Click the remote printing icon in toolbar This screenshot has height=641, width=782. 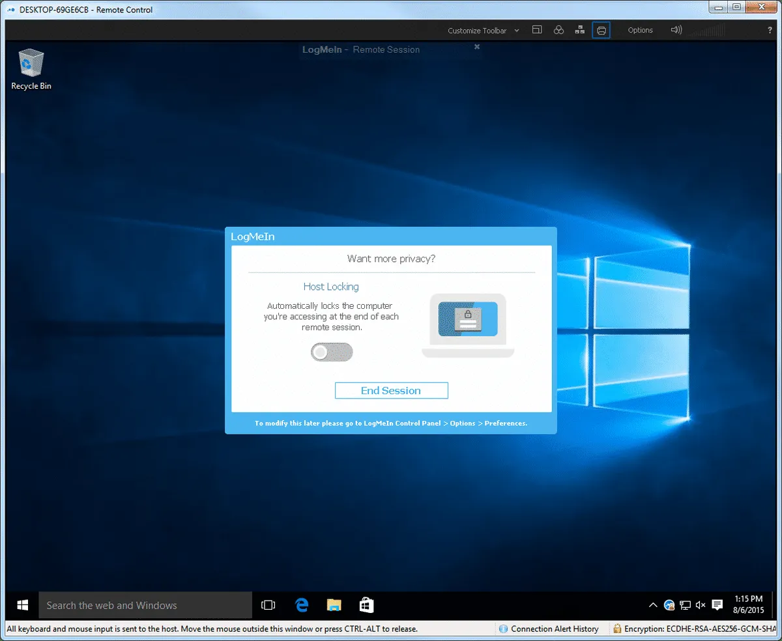601,30
